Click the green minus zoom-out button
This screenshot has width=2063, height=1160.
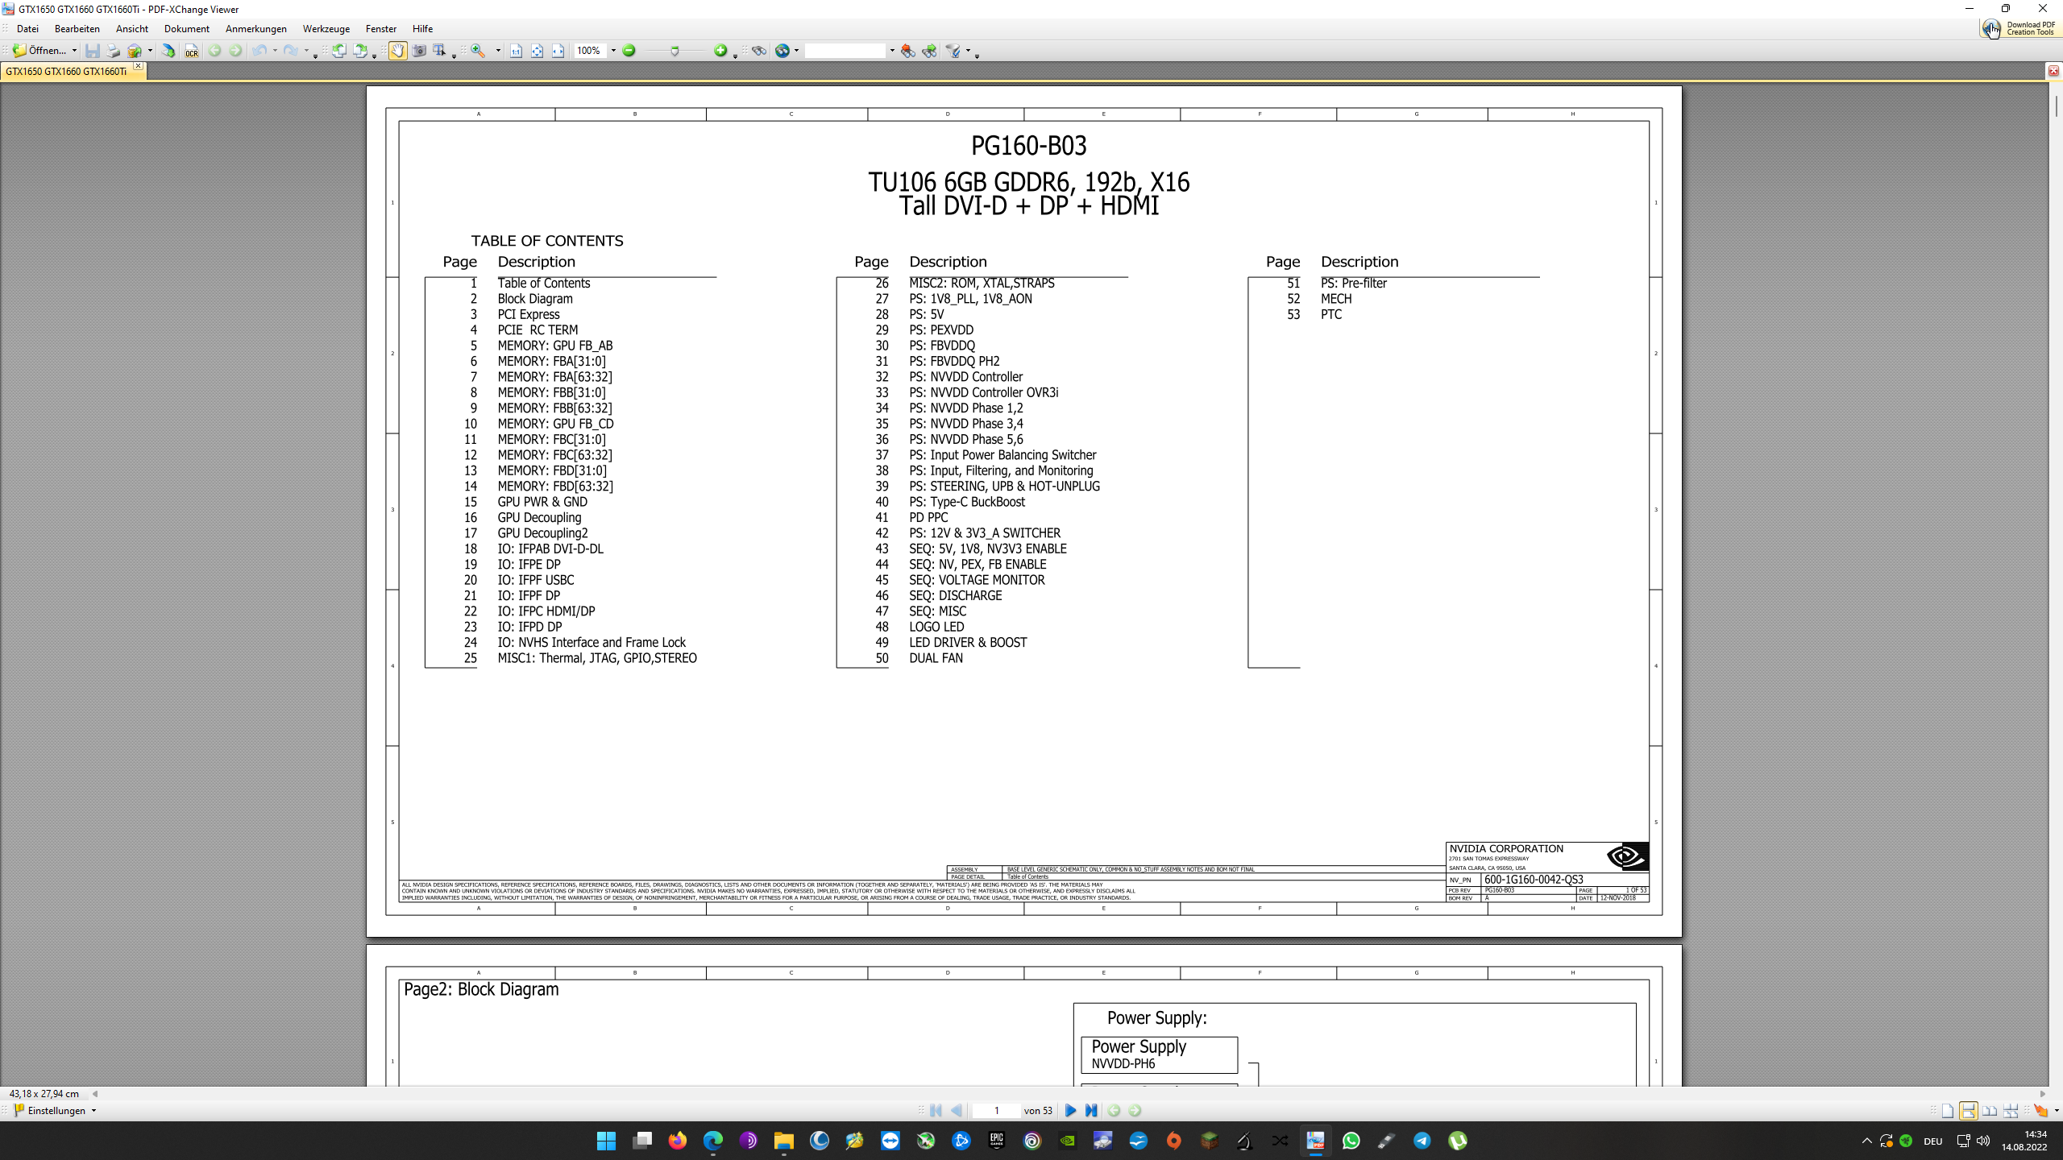tap(629, 51)
